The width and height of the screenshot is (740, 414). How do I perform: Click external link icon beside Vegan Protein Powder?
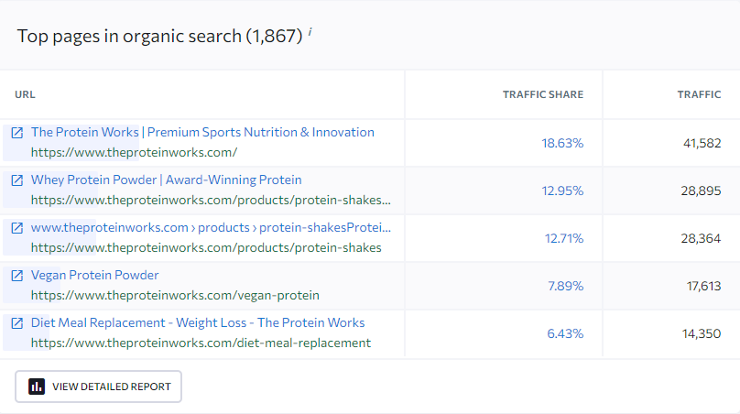(16, 276)
